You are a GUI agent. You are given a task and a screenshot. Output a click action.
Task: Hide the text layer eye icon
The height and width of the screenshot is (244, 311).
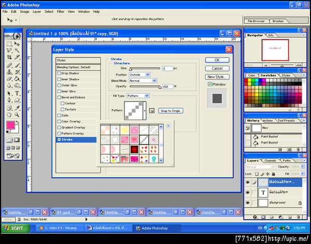click(x=248, y=193)
